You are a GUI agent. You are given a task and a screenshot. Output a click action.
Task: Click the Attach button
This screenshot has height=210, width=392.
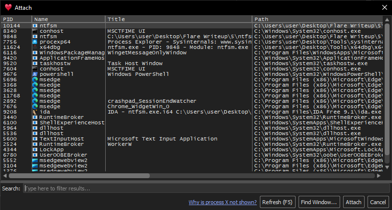pos(353,202)
